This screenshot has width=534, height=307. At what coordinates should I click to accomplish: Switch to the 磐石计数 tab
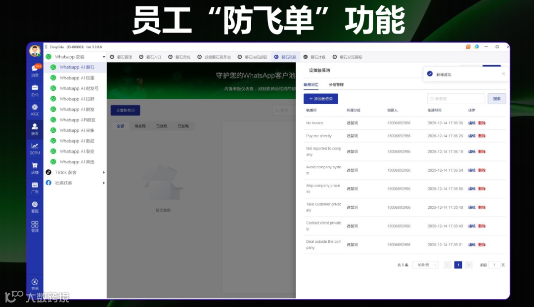point(314,57)
